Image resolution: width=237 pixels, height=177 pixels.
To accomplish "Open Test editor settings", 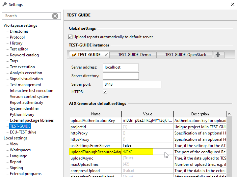I will (19, 49).
